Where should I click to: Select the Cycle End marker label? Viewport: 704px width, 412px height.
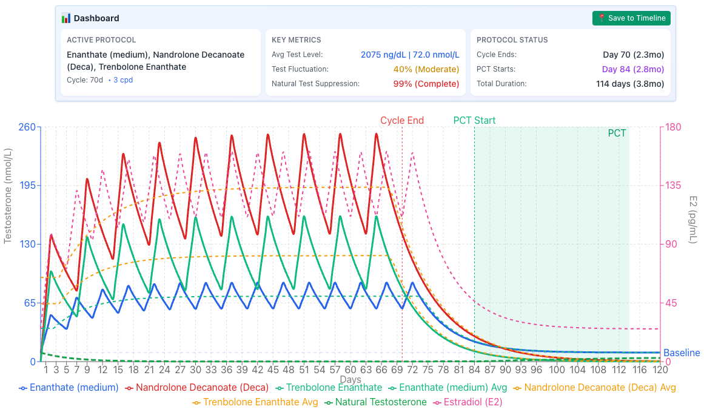pos(402,120)
